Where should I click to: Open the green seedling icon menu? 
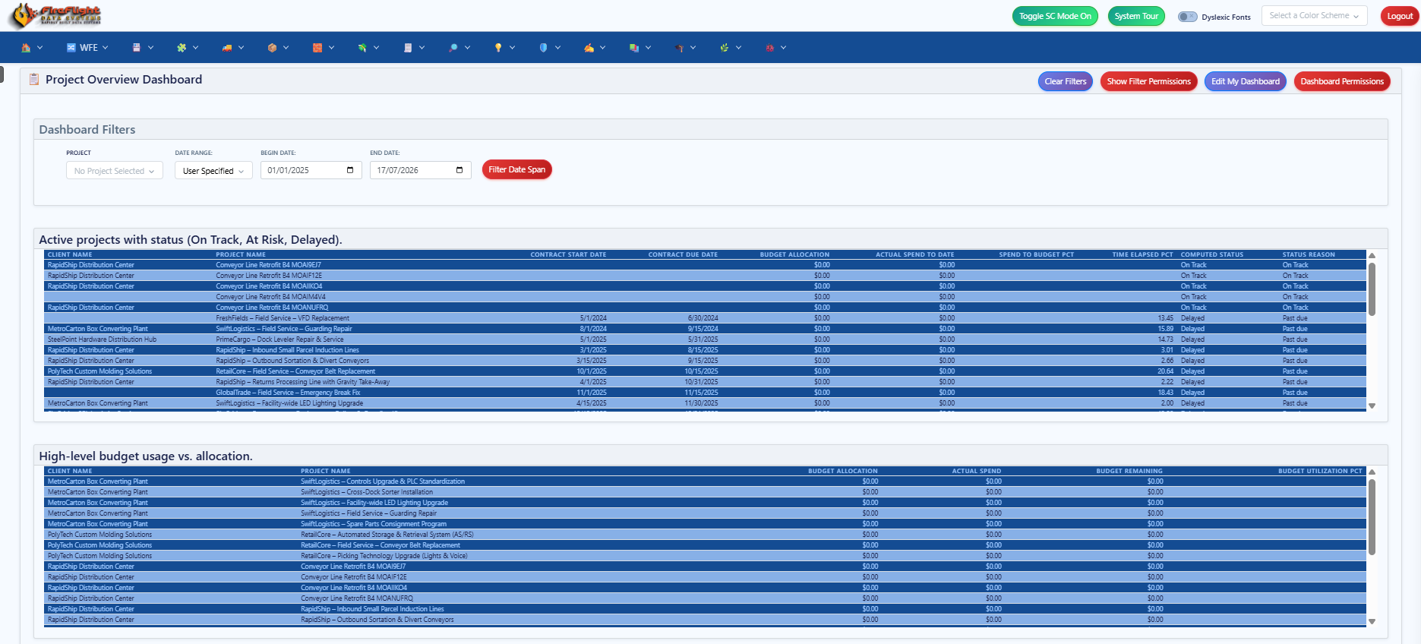(x=730, y=48)
